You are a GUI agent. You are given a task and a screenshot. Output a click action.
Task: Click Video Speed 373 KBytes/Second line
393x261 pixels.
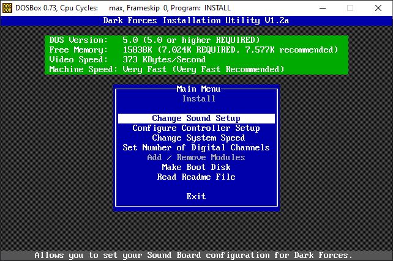pos(127,59)
